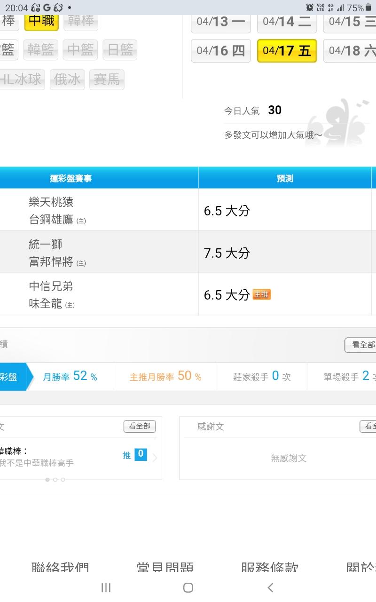The width and height of the screenshot is (376, 602).
Task: Open 看全部 in the article panel
Action: [140, 426]
